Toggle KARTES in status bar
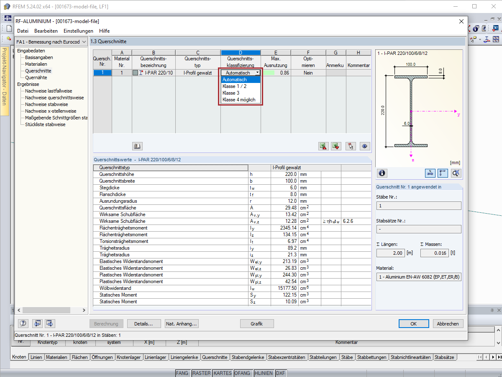Image resolution: width=502 pixels, height=377 pixels. pos(223,373)
